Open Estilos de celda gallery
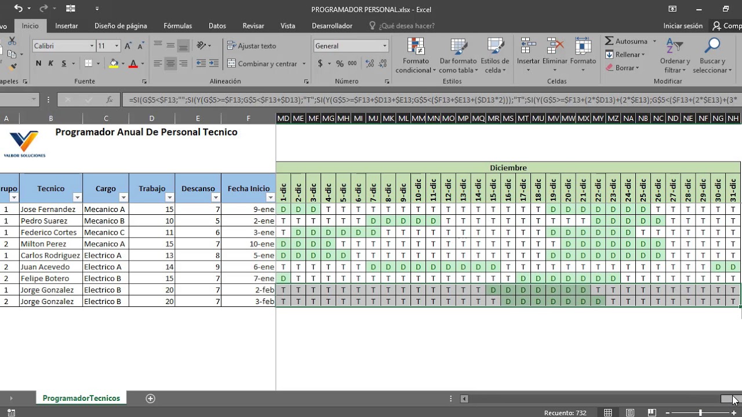Viewport: 742px width, 417px height. click(x=495, y=56)
